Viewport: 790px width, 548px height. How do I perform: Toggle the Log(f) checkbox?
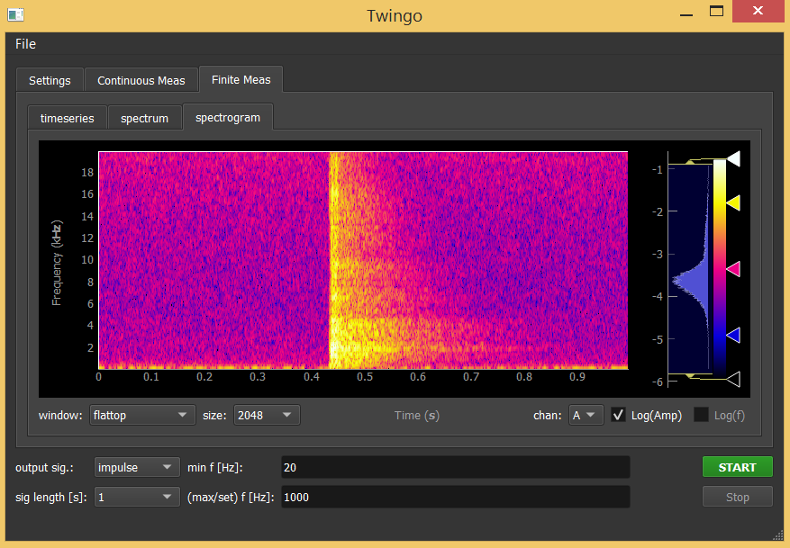[x=701, y=415]
